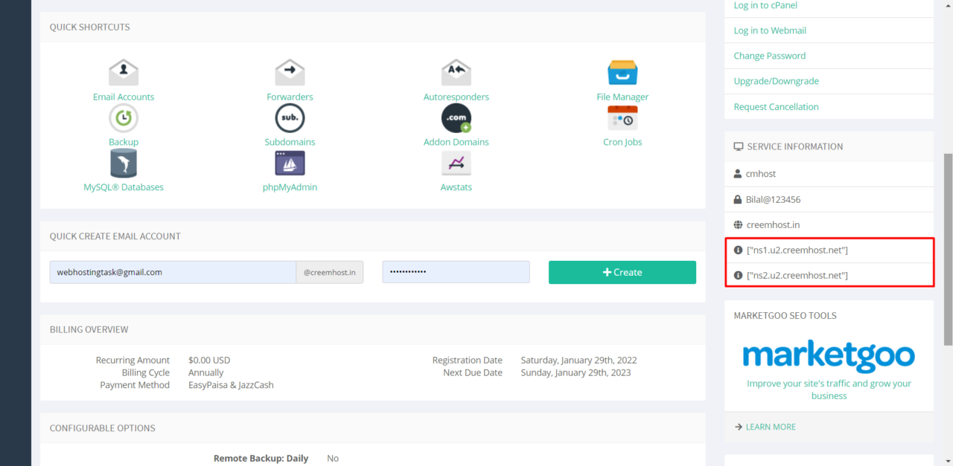Click the @creemhost.in domain suffix box
This screenshot has height=466, width=953.
pyautogui.click(x=330, y=272)
